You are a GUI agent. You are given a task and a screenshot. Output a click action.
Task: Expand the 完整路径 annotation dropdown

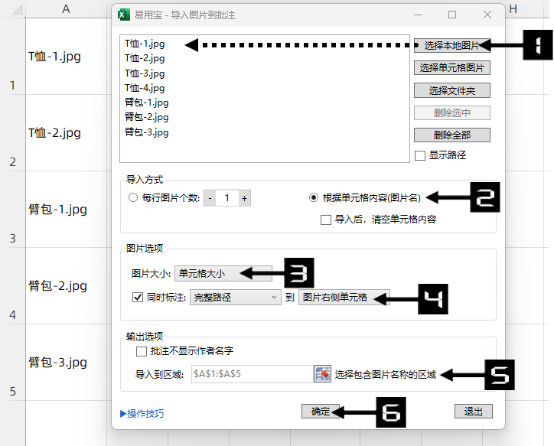(235, 298)
